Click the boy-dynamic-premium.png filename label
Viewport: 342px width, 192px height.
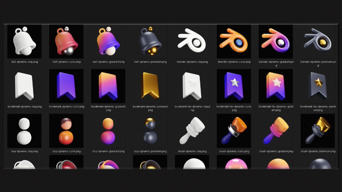[x=150, y=151]
